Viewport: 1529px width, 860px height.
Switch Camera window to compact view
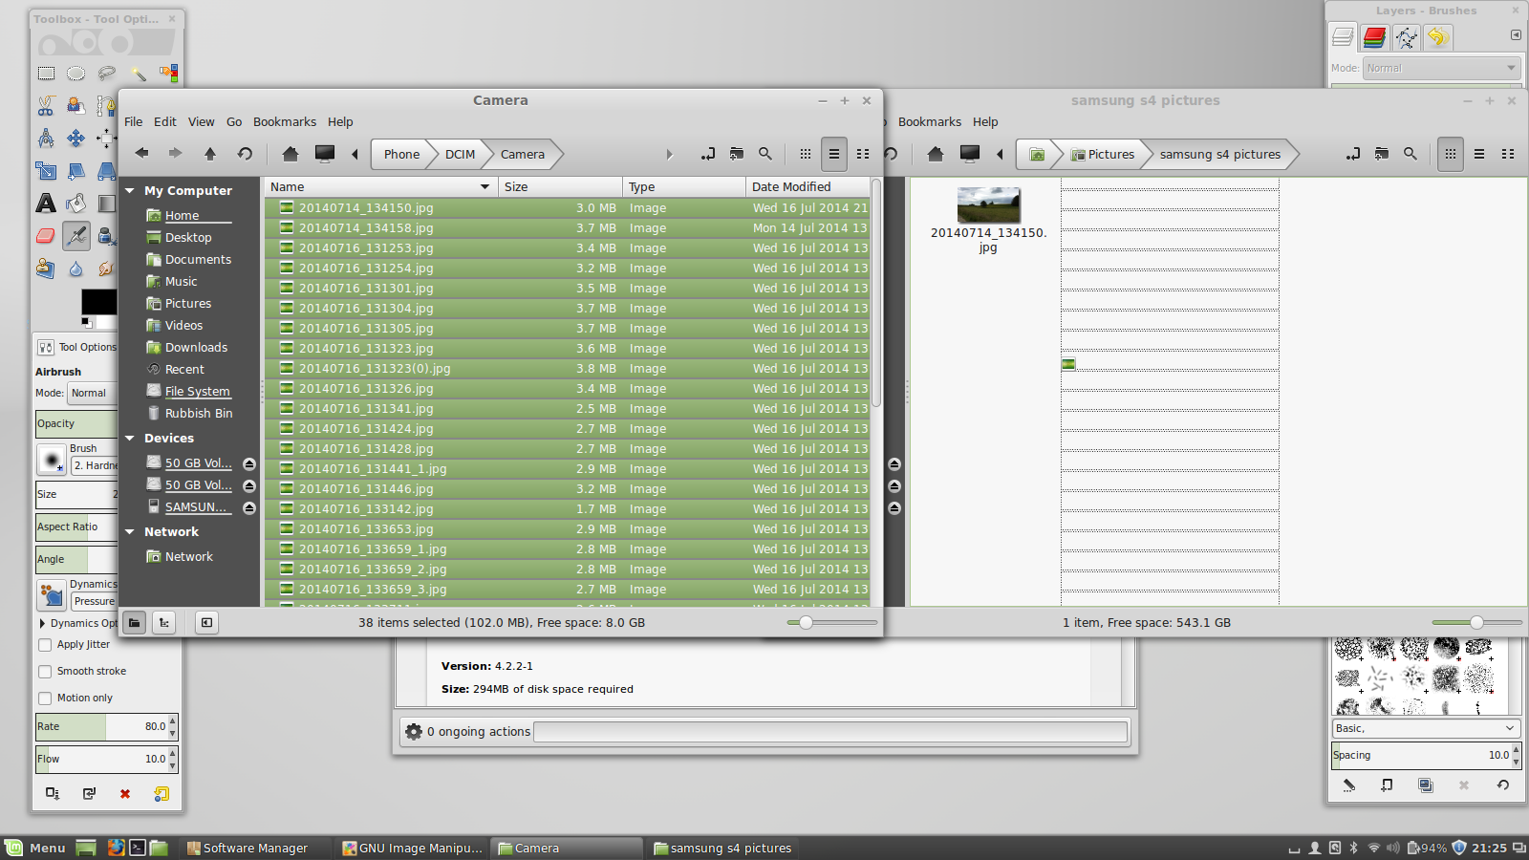point(863,154)
